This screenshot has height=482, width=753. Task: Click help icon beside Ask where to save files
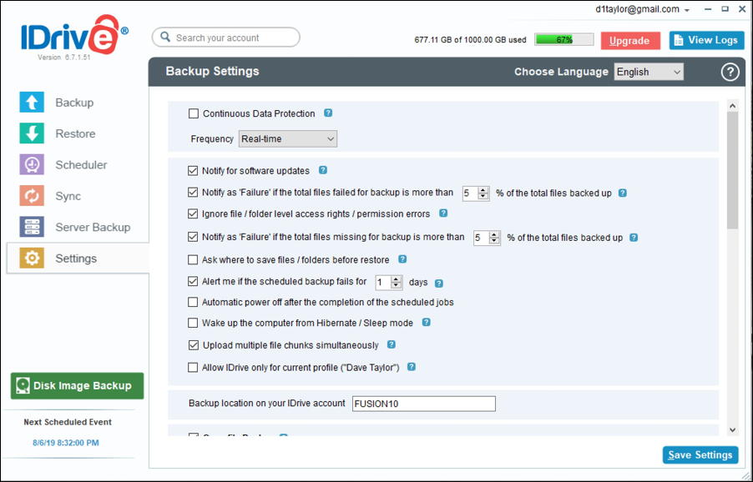click(x=402, y=259)
